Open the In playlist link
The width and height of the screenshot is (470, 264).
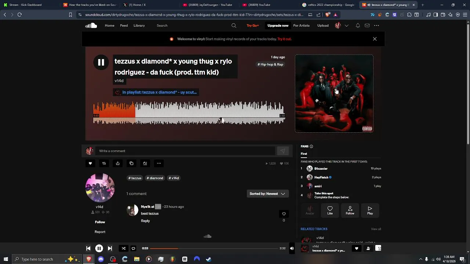[159, 92]
